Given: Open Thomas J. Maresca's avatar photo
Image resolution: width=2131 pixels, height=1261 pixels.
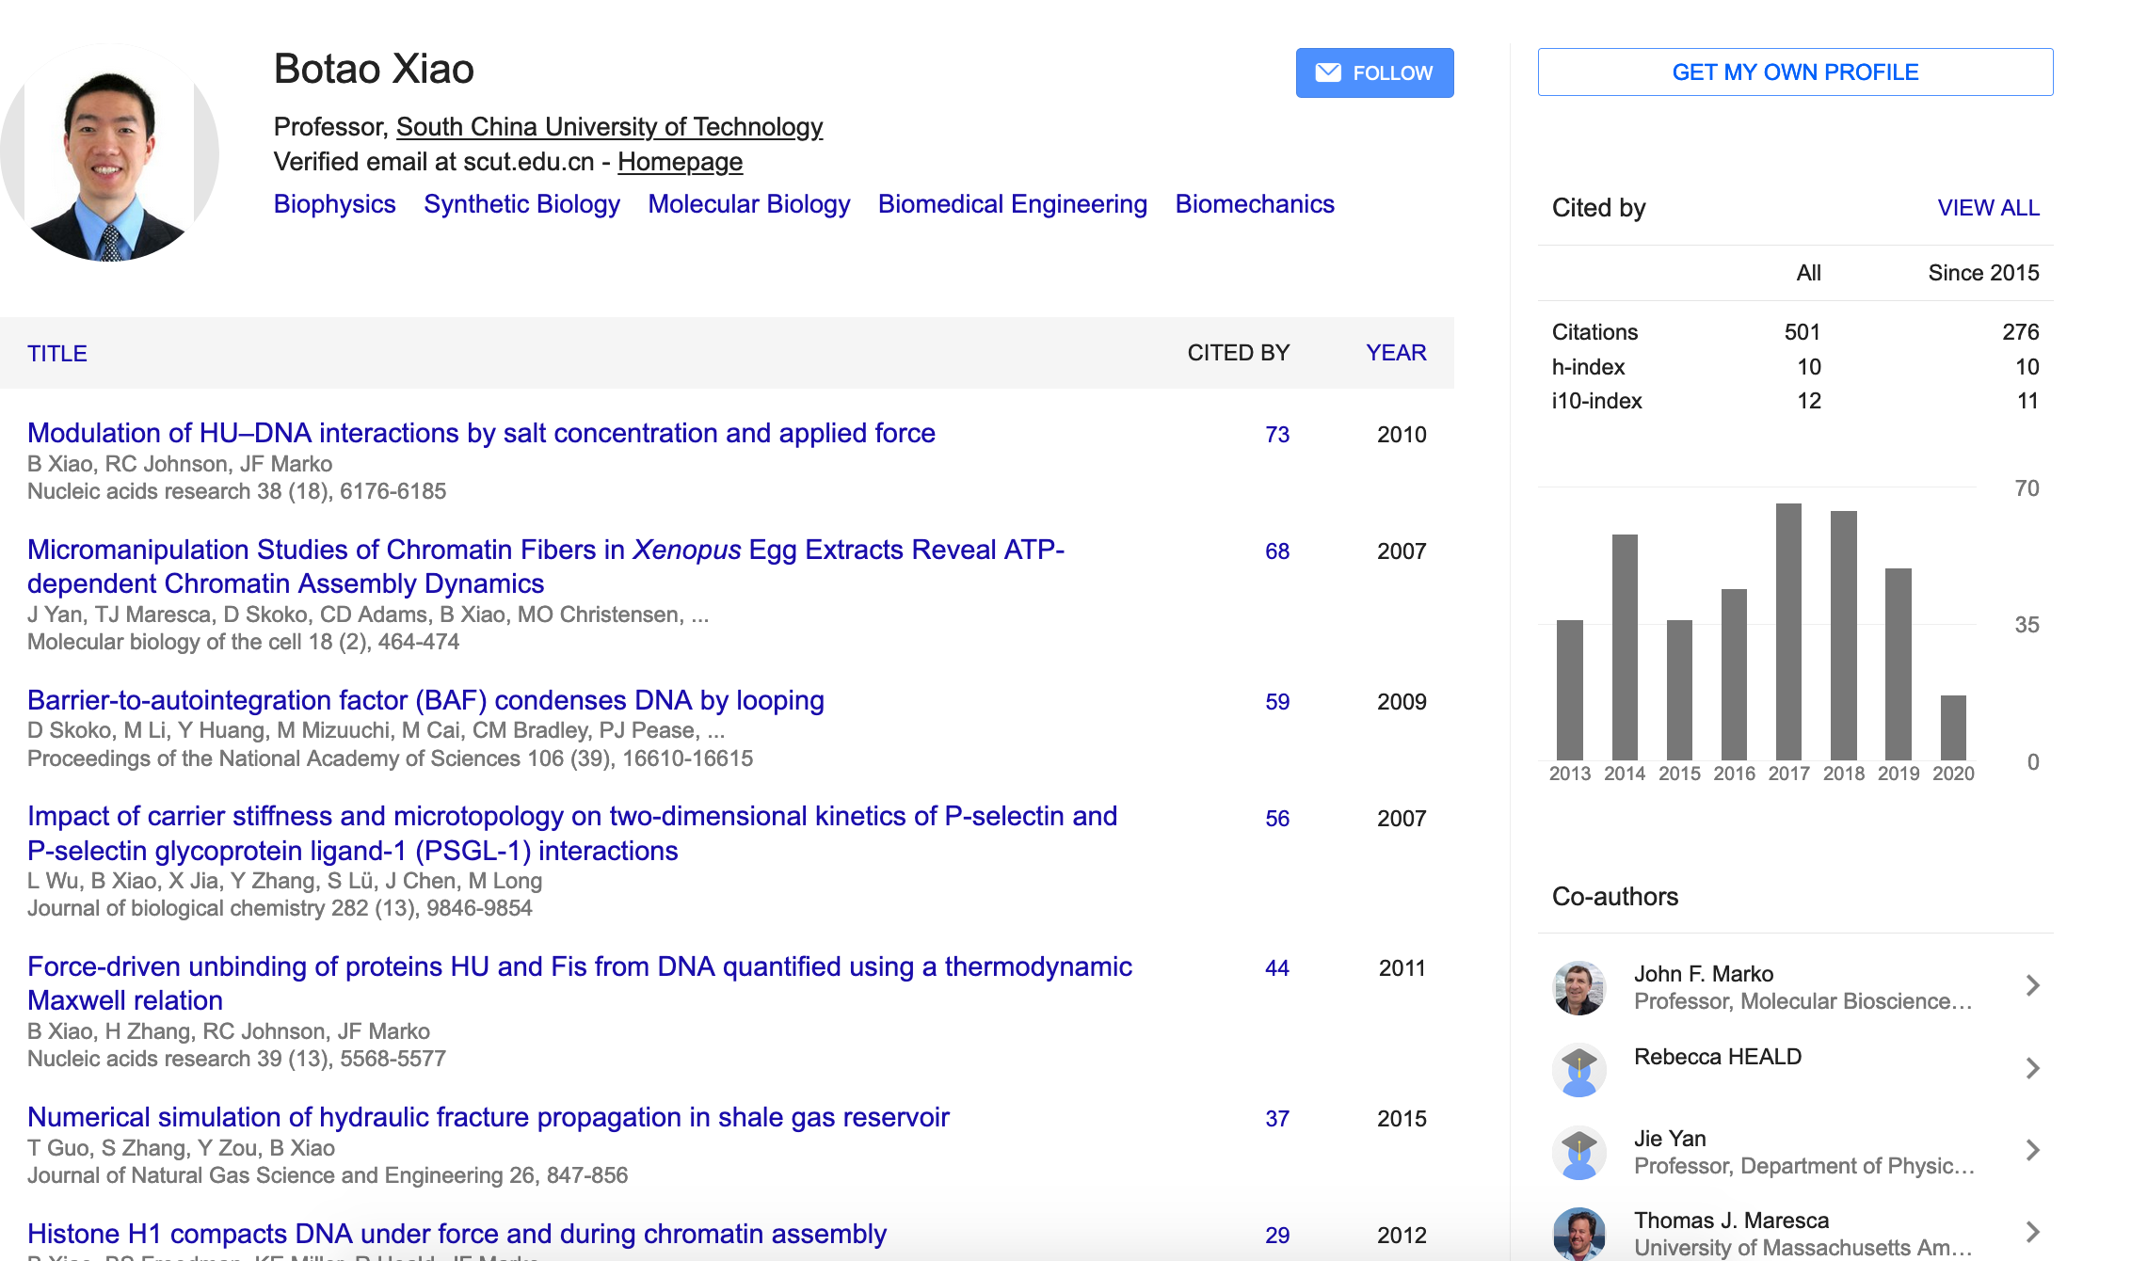Looking at the screenshot, I should tap(1578, 1234).
